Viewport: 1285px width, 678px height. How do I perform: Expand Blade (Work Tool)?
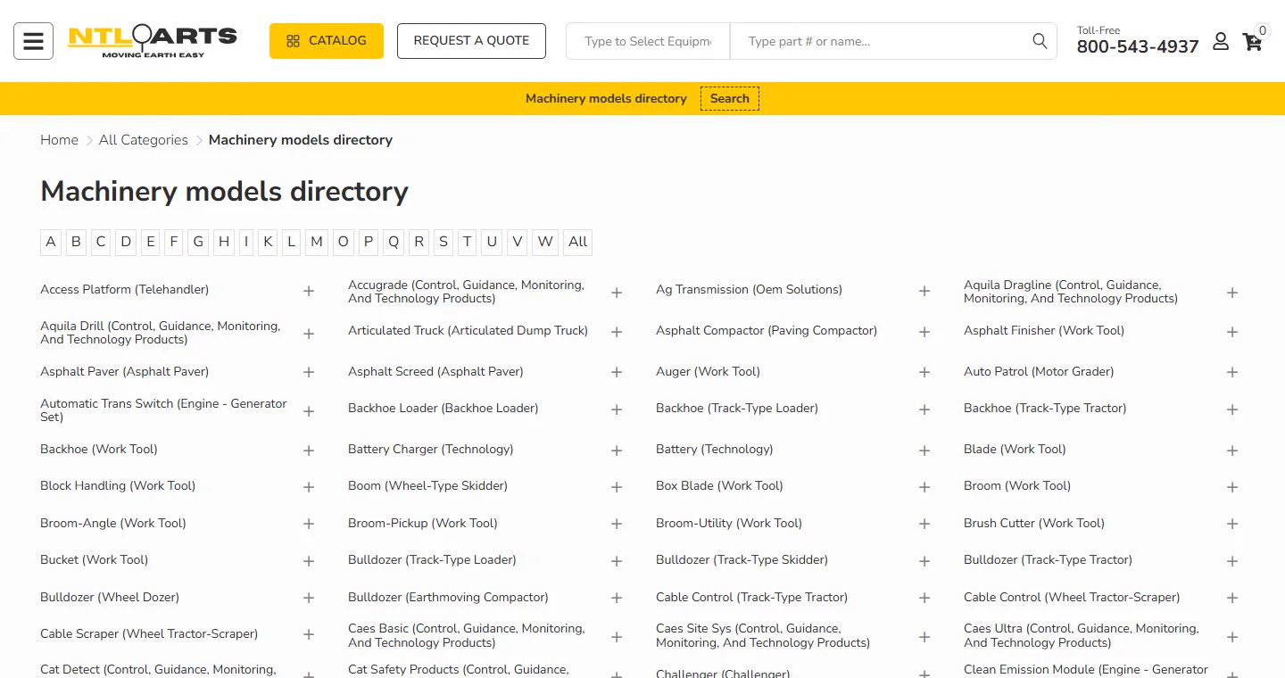pos(1232,451)
